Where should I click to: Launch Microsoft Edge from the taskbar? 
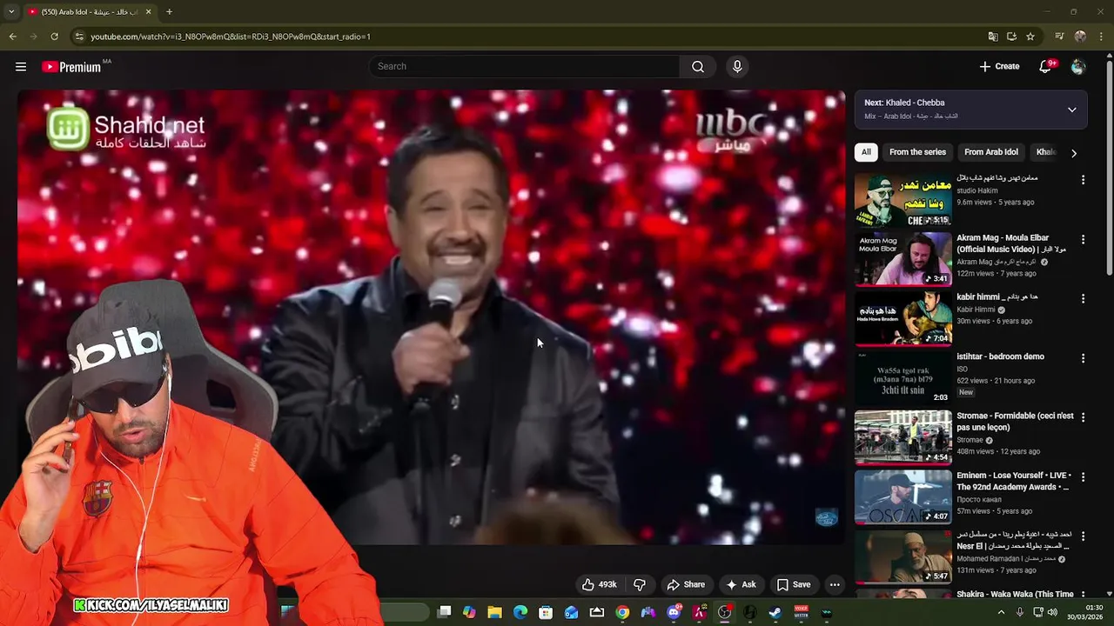(x=520, y=612)
